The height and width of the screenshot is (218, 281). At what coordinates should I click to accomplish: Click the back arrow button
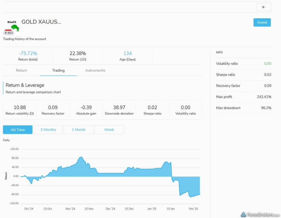[264, 7]
